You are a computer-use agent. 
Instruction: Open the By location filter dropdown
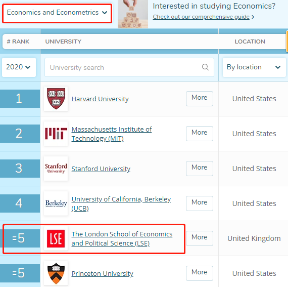point(254,67)
